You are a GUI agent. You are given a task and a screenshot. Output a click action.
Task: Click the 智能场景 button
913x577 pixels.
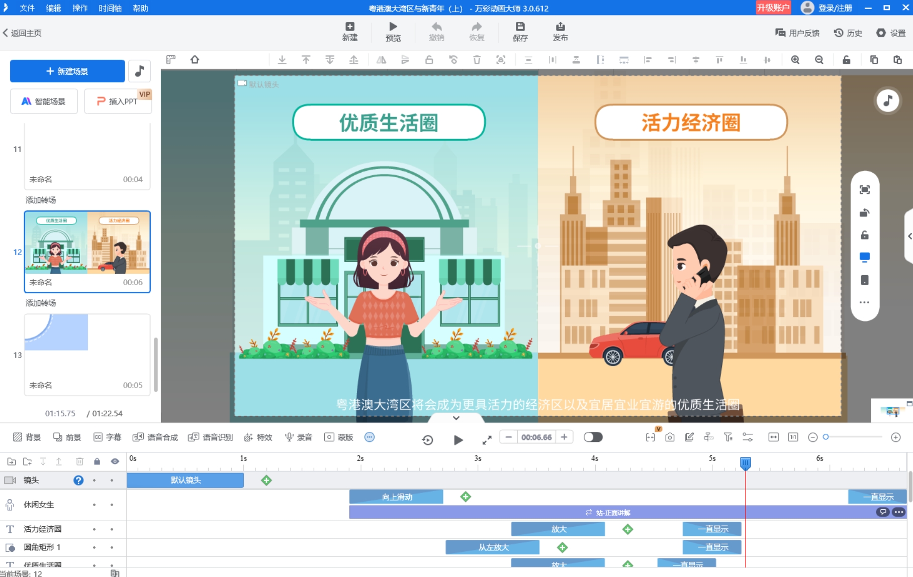pyautogui.click(x=44, y=101)
